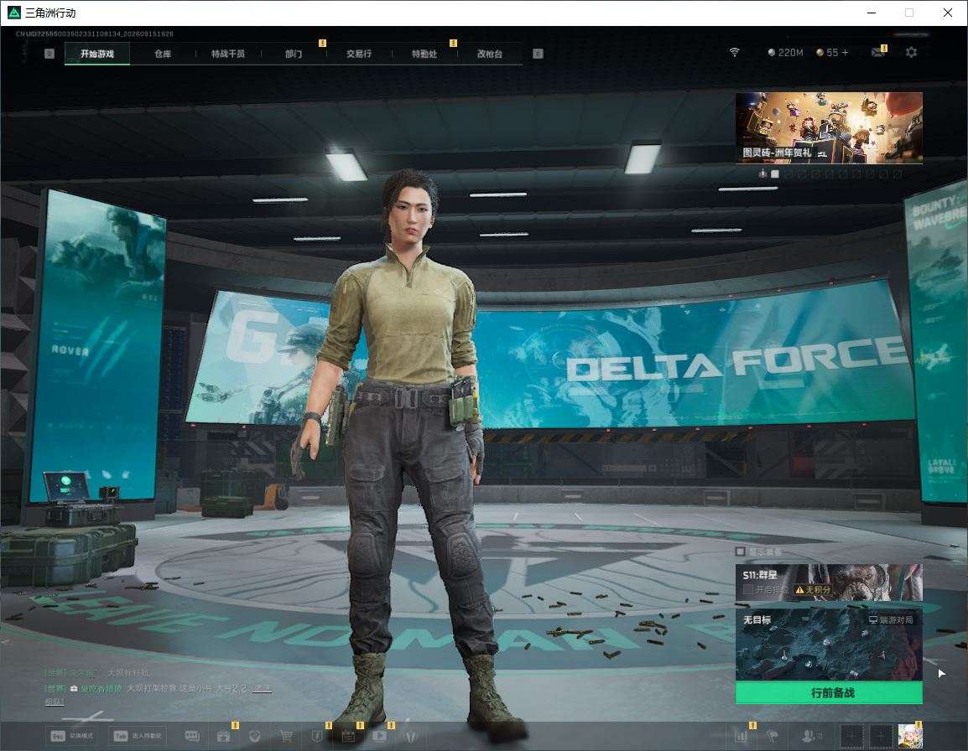Click the 220M currency balance
The height and width of the screenshot is (751, 968).
pos(785,53)
